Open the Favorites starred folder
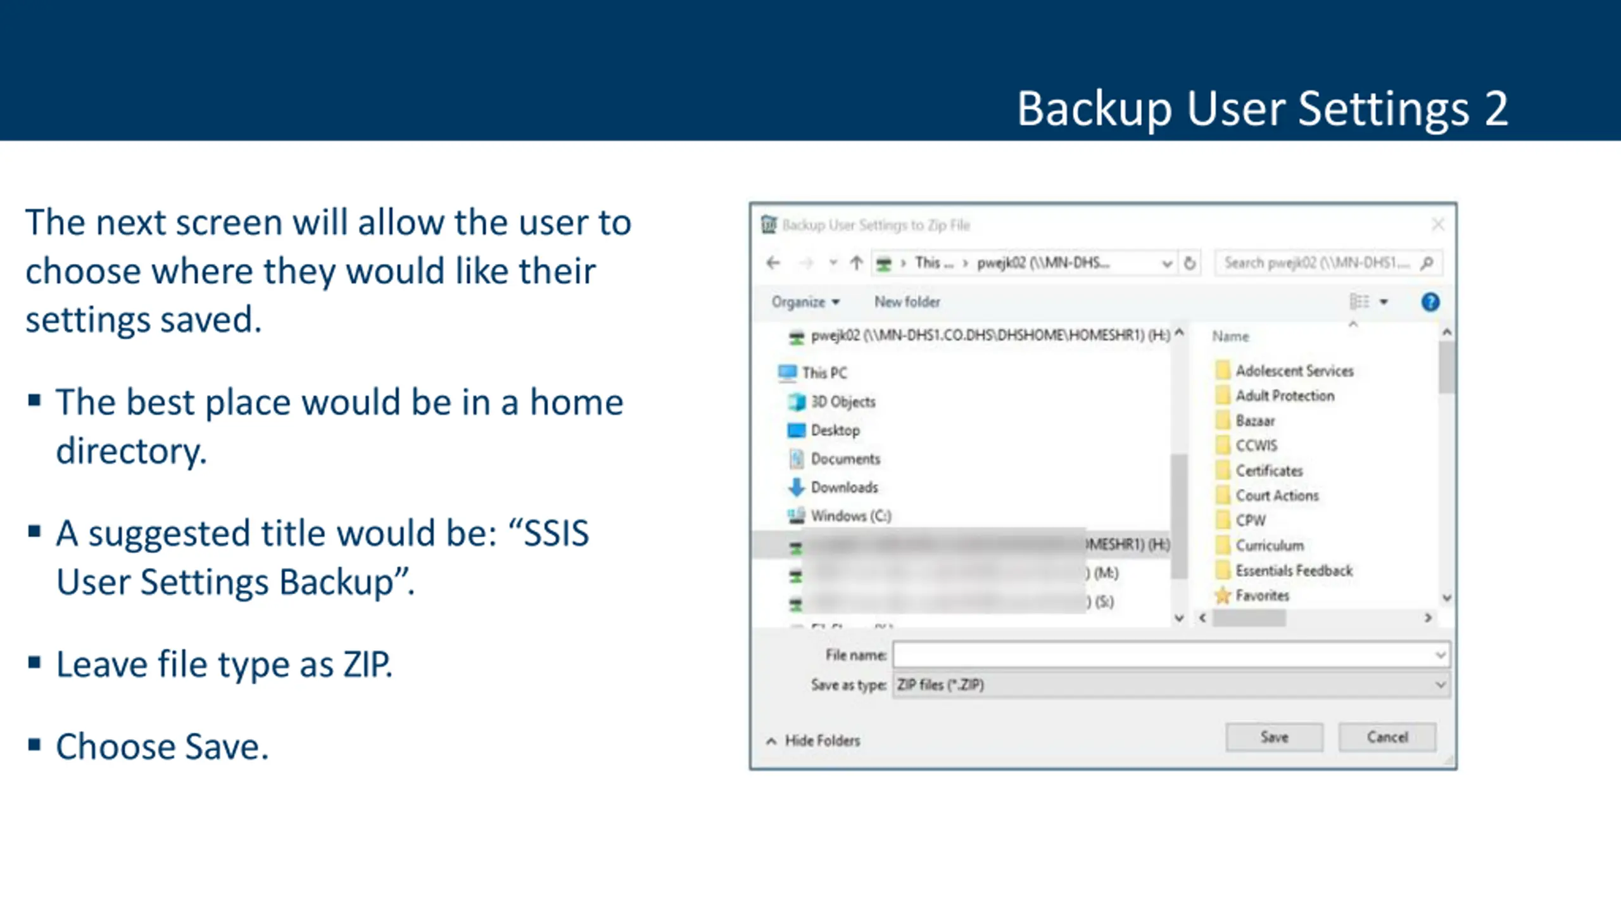 point(1252,595)
